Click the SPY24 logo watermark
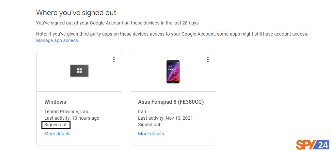The image size is (331, 151). (x=312, y=145)
